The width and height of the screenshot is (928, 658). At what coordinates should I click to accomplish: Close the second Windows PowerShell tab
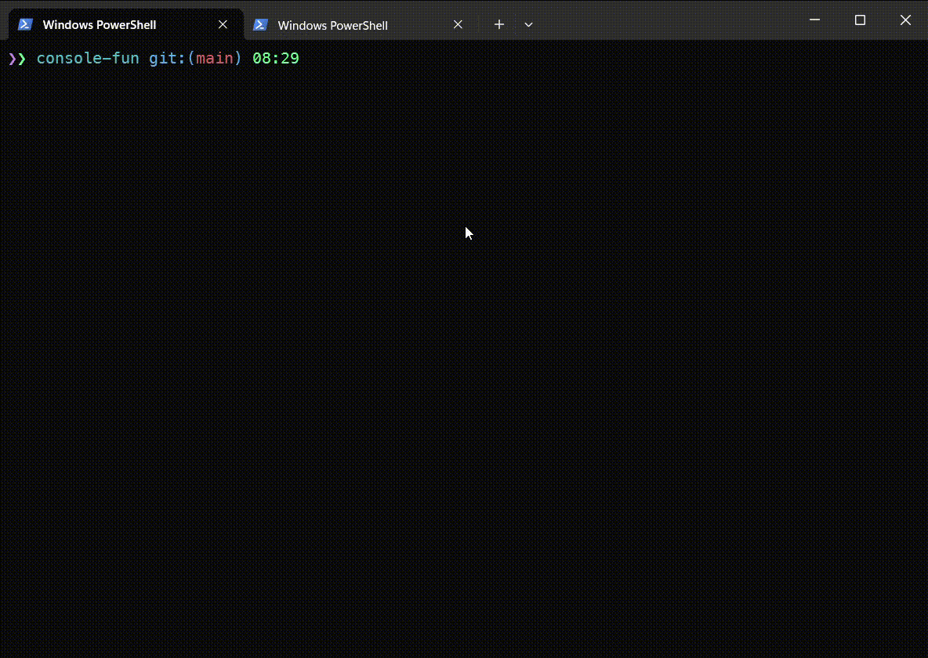[458, 24]
